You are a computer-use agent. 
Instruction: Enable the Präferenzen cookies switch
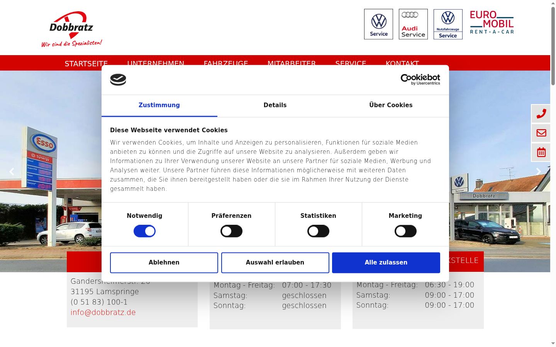pos(231,231)
